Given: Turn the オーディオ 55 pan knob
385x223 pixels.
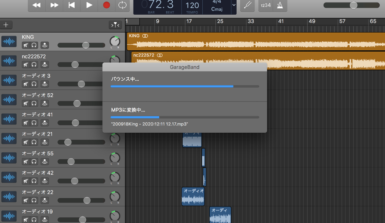Looking at the screenshot, I should click(x=115, y=158).
